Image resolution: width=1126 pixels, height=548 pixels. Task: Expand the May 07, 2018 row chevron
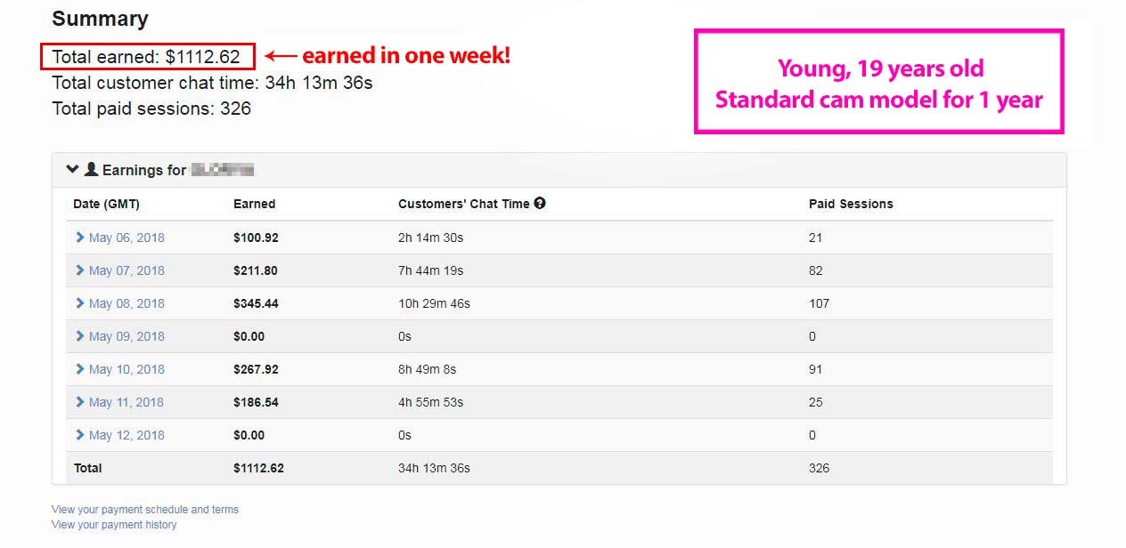[80, 270]
